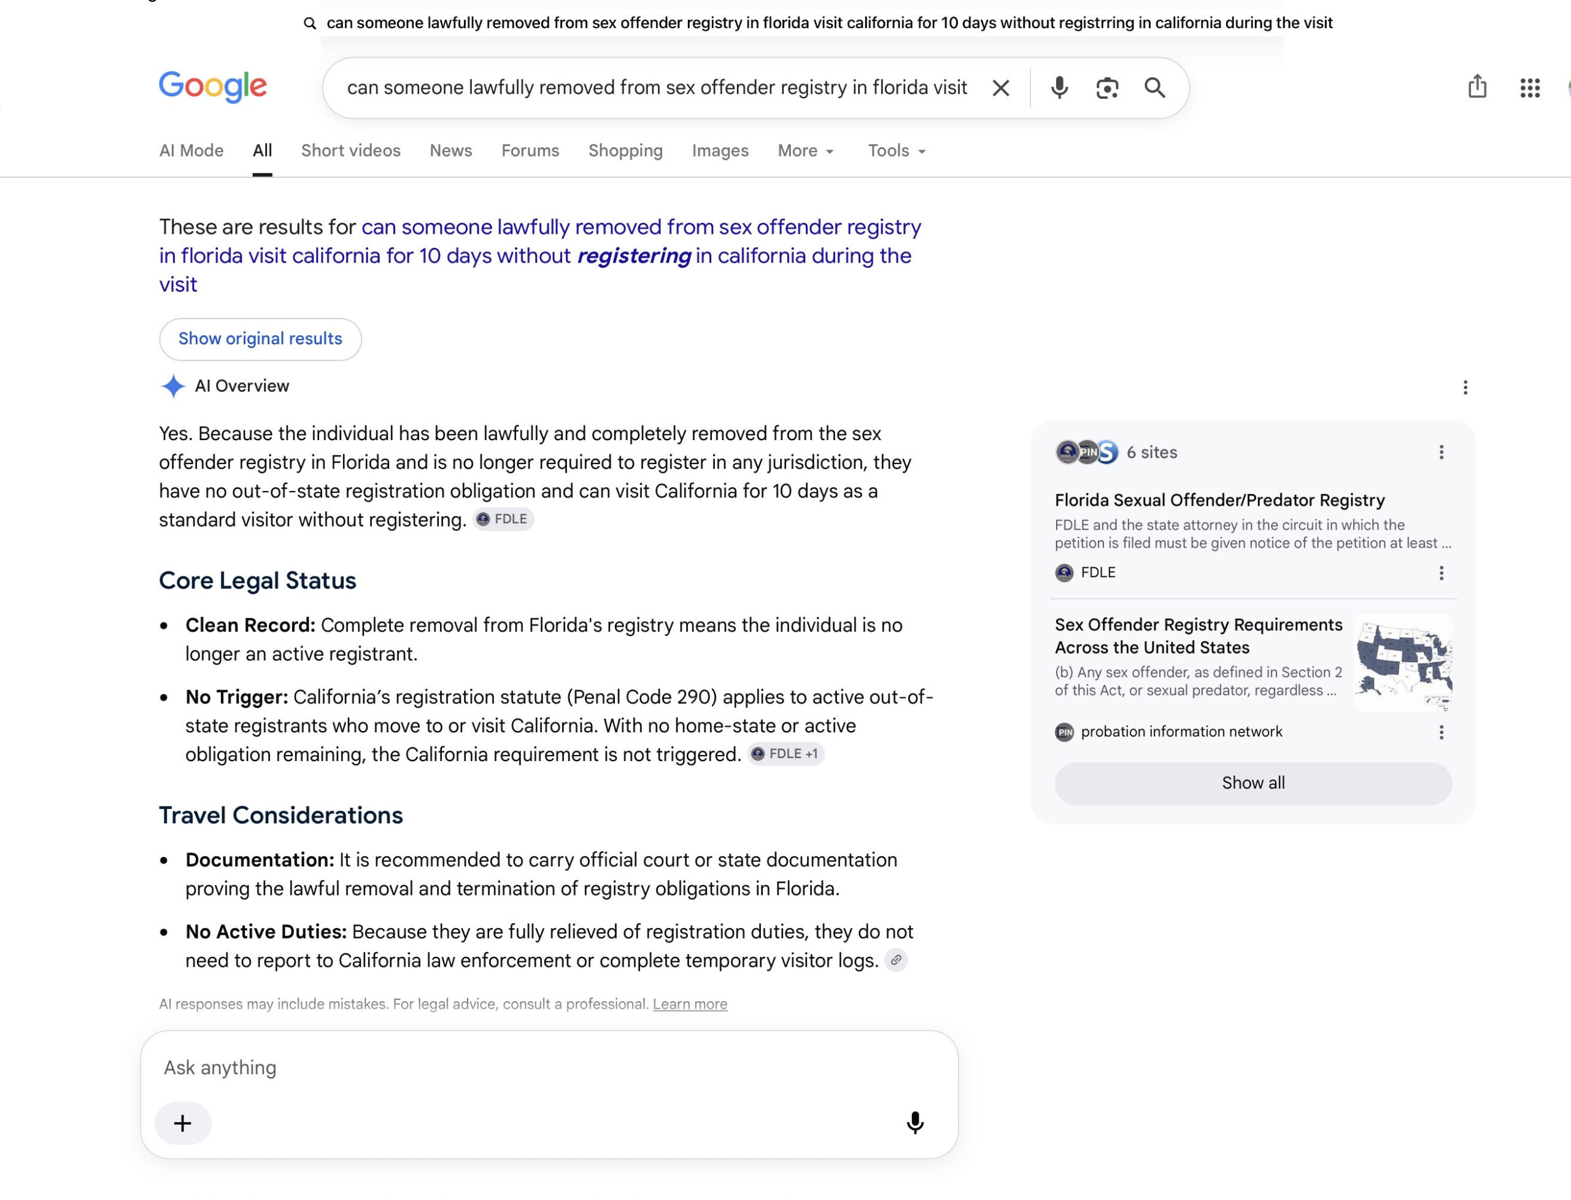This screenshot has height=1200, width=1571.
Task: Expand the More search filters dropdown
Action: point(806,151)
